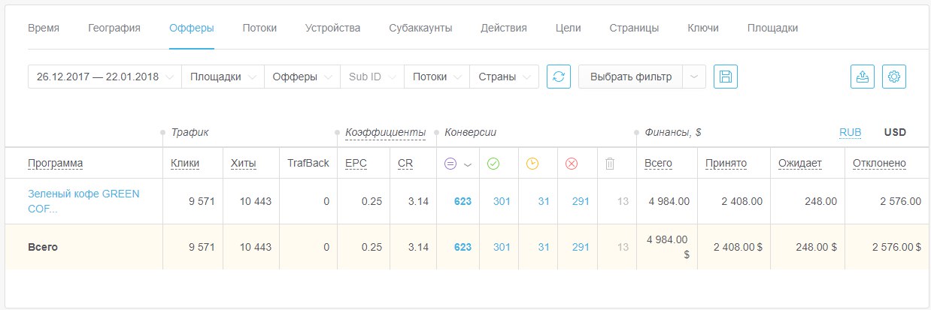
Task: Open the Зеленый кофе GREEN COF... program link
Action: coord(83,201)
